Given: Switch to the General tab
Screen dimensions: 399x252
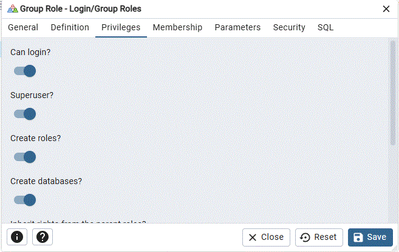Looking at the screenshot, I should [x=23, y=27].
